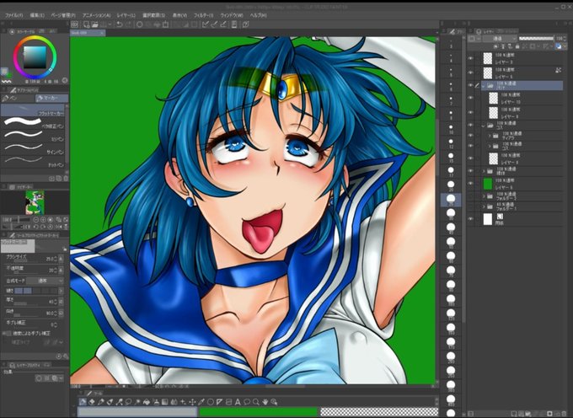The width and height of the screenshot is (573, 418).
Task: Select the ドットペン sub tool
Action: click(33, 161)
